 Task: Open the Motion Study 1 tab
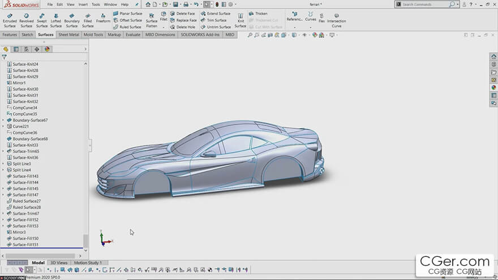[x=88, y=263]
